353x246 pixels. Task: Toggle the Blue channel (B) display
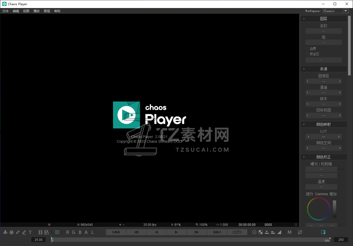pyautogui.click(x=80, y=232)
